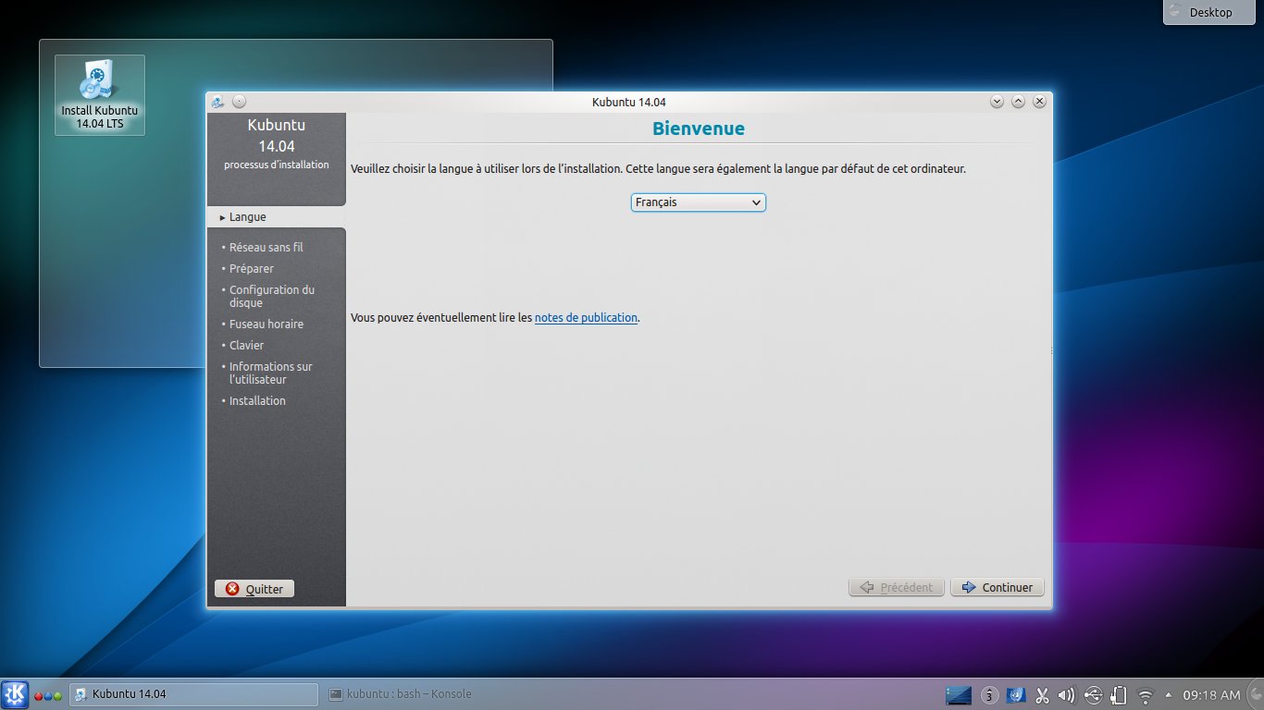Select the Fuseau horaire step
The height and width of the screenshot is (710, 1264).
tap(266, 324)
